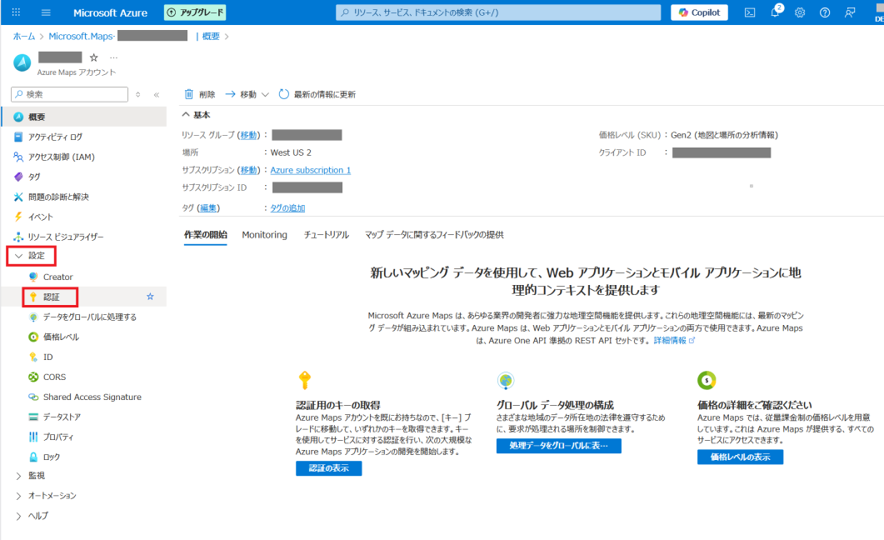This screenshot has width=884, height=540.
Task: Open the notifications bell
Action: click(x=775, y=12)
